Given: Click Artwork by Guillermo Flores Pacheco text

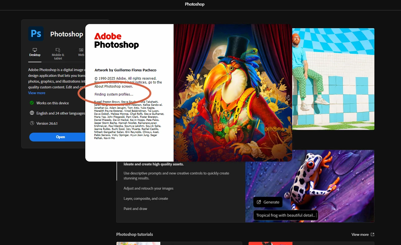Looking at the screenshot, I should click(126, 70).
